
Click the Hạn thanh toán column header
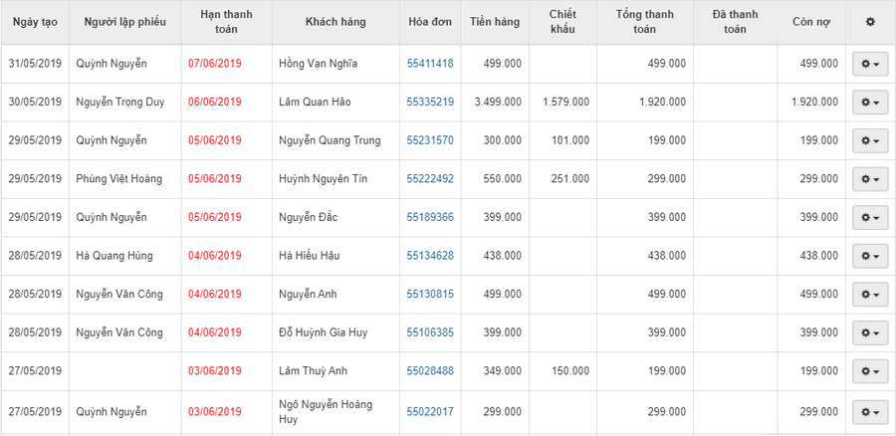[226, 22]
